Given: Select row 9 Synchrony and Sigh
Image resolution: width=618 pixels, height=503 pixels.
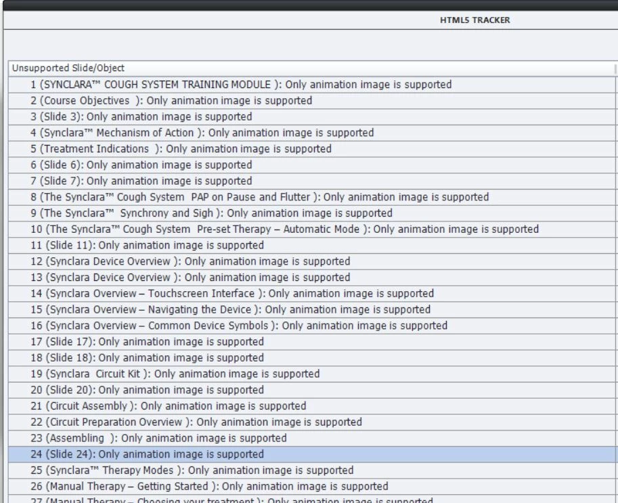Looking at the screenshot, I should (311, 214).
